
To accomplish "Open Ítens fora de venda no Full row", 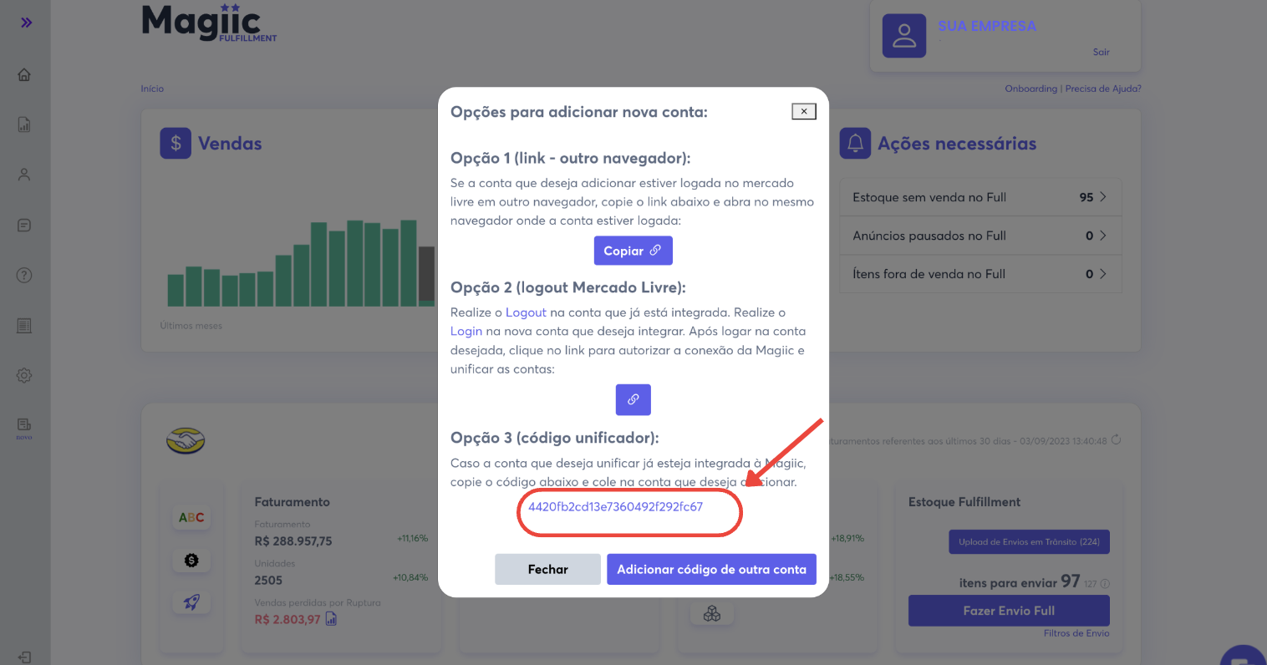I will click(980, 274).
